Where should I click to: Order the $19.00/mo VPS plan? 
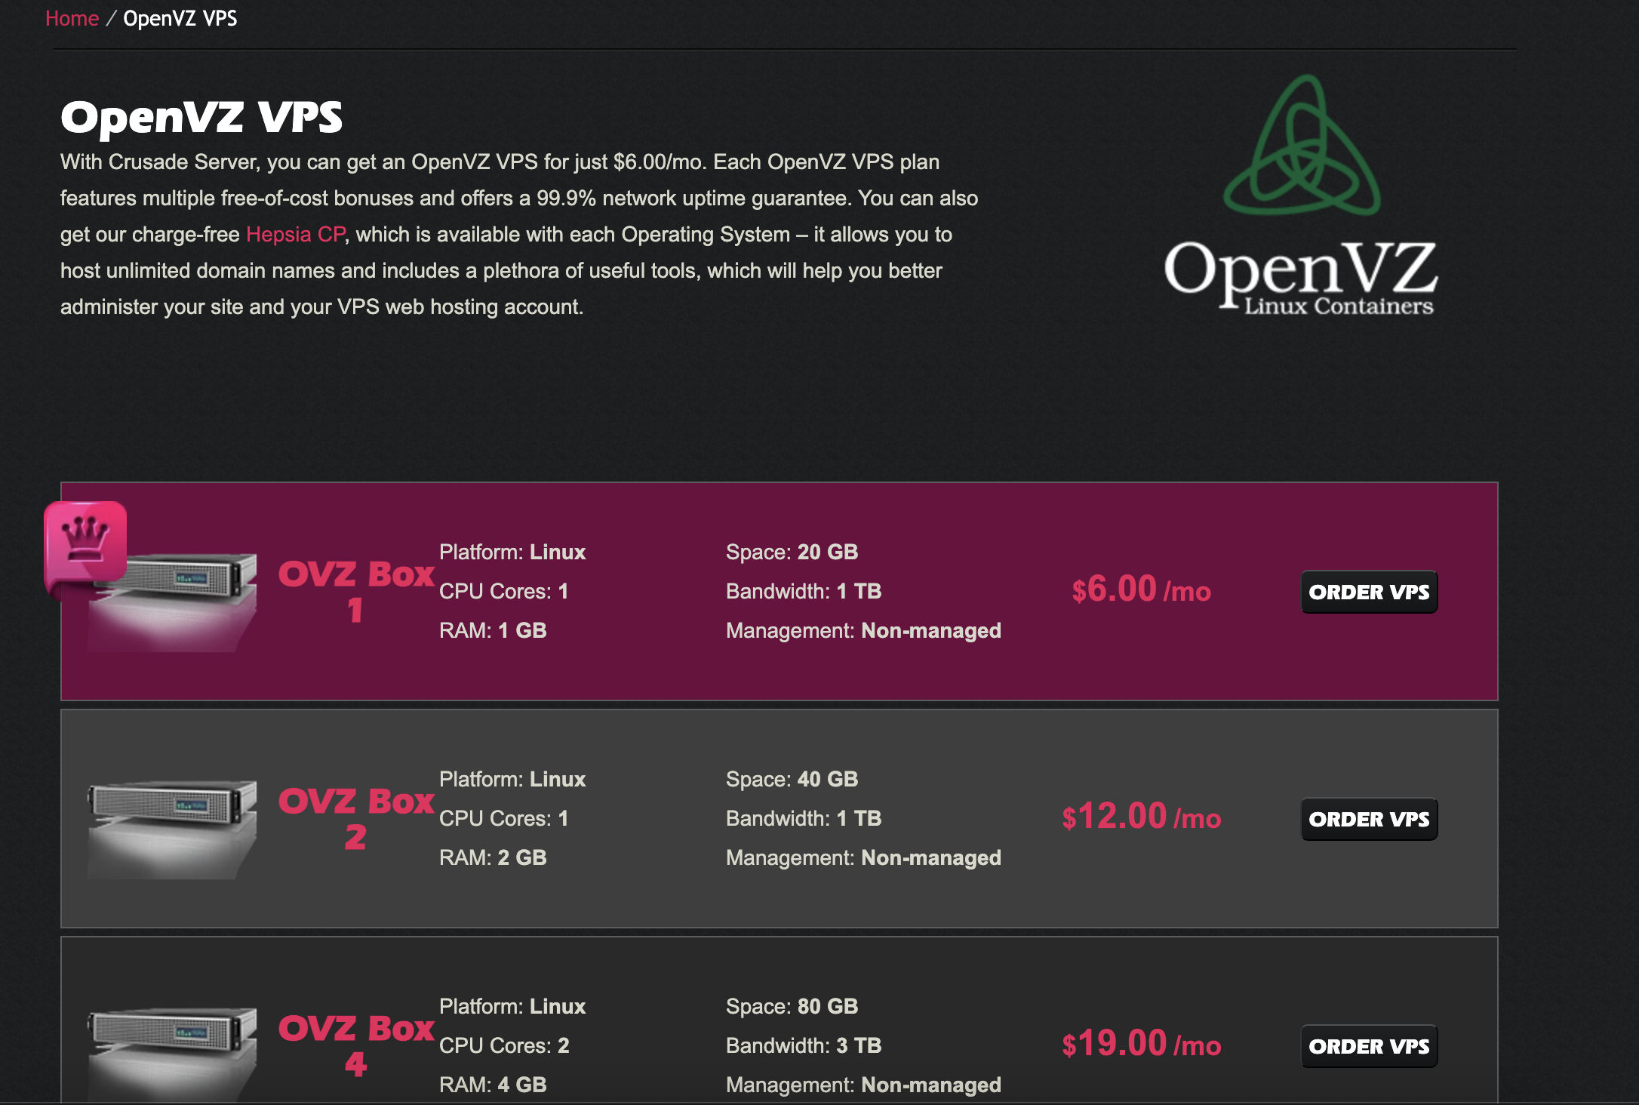click(x=1369, y=1046)
